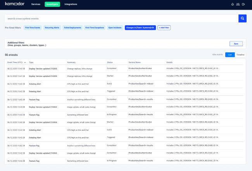Sort by the Status column header
The image size is (252, 171).
click(110, 62)
